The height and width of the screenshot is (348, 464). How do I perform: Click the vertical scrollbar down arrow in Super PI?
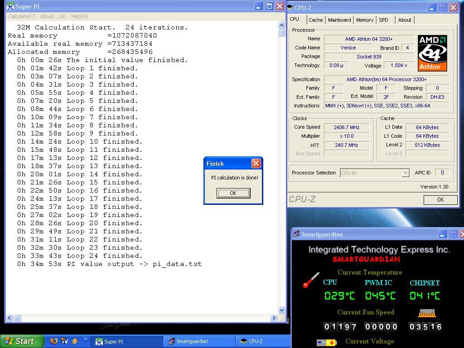pyautogui.click(x=282, y=310)
